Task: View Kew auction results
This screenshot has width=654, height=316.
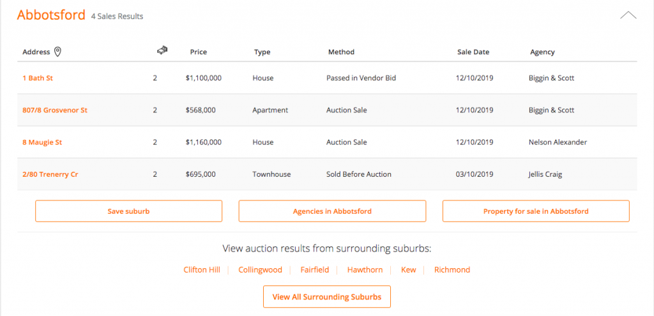Action: tap(408, 270)
